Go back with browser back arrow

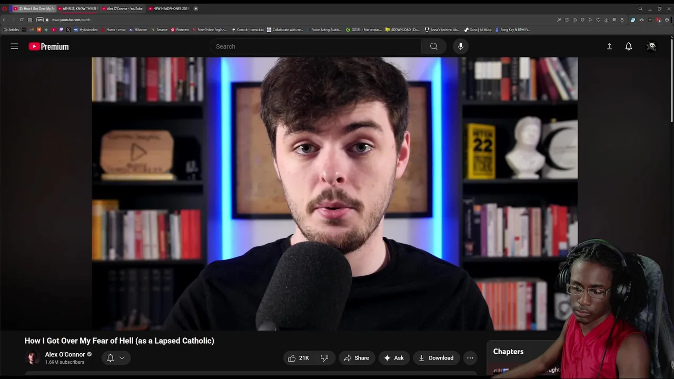point(4,19)
